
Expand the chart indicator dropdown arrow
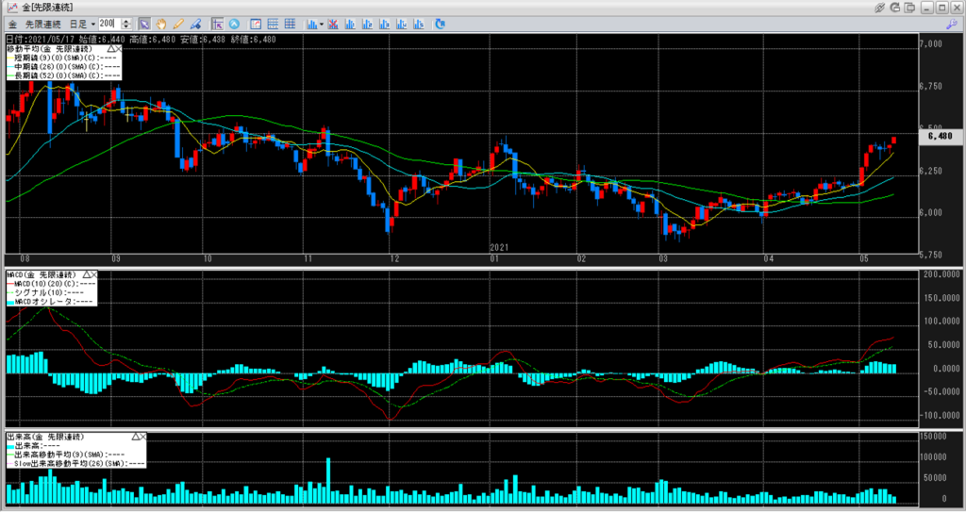322,23
